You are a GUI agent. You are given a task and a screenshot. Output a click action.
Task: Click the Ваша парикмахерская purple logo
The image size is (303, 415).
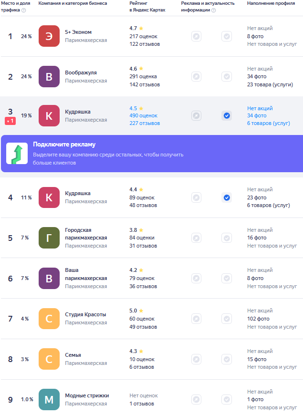coord(49,278)
